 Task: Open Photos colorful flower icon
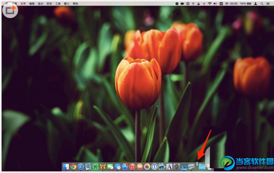coord(147,167)
